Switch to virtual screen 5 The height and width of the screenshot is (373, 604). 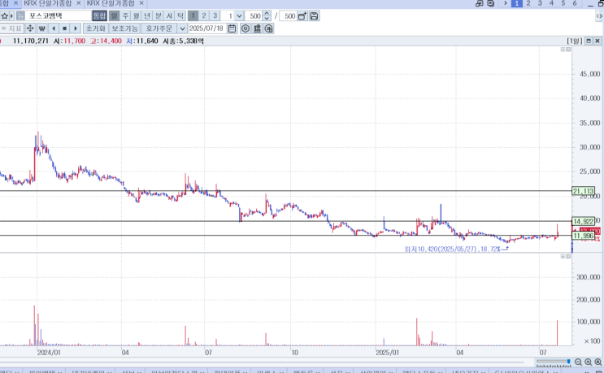(563, 3)
